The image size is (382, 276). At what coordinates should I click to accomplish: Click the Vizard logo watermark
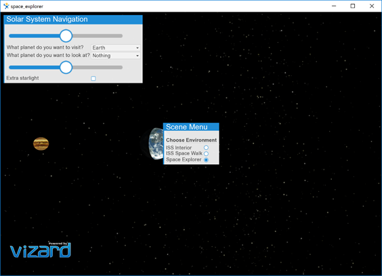[41, 250]
